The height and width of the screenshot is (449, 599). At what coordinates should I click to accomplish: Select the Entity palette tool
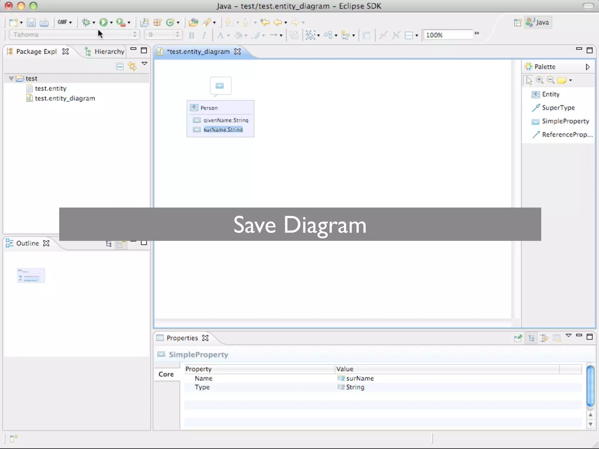(x=545, y=94)
